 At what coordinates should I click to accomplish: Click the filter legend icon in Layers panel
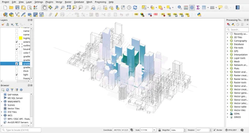pos(17,24)
